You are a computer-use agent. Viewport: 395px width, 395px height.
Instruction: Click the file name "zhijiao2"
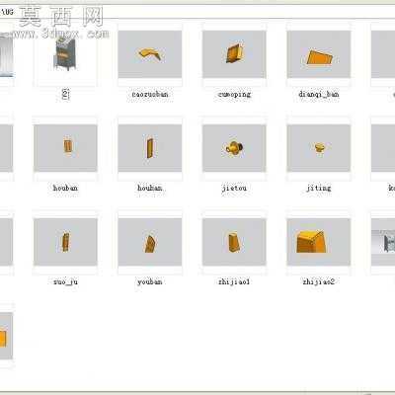319,282
